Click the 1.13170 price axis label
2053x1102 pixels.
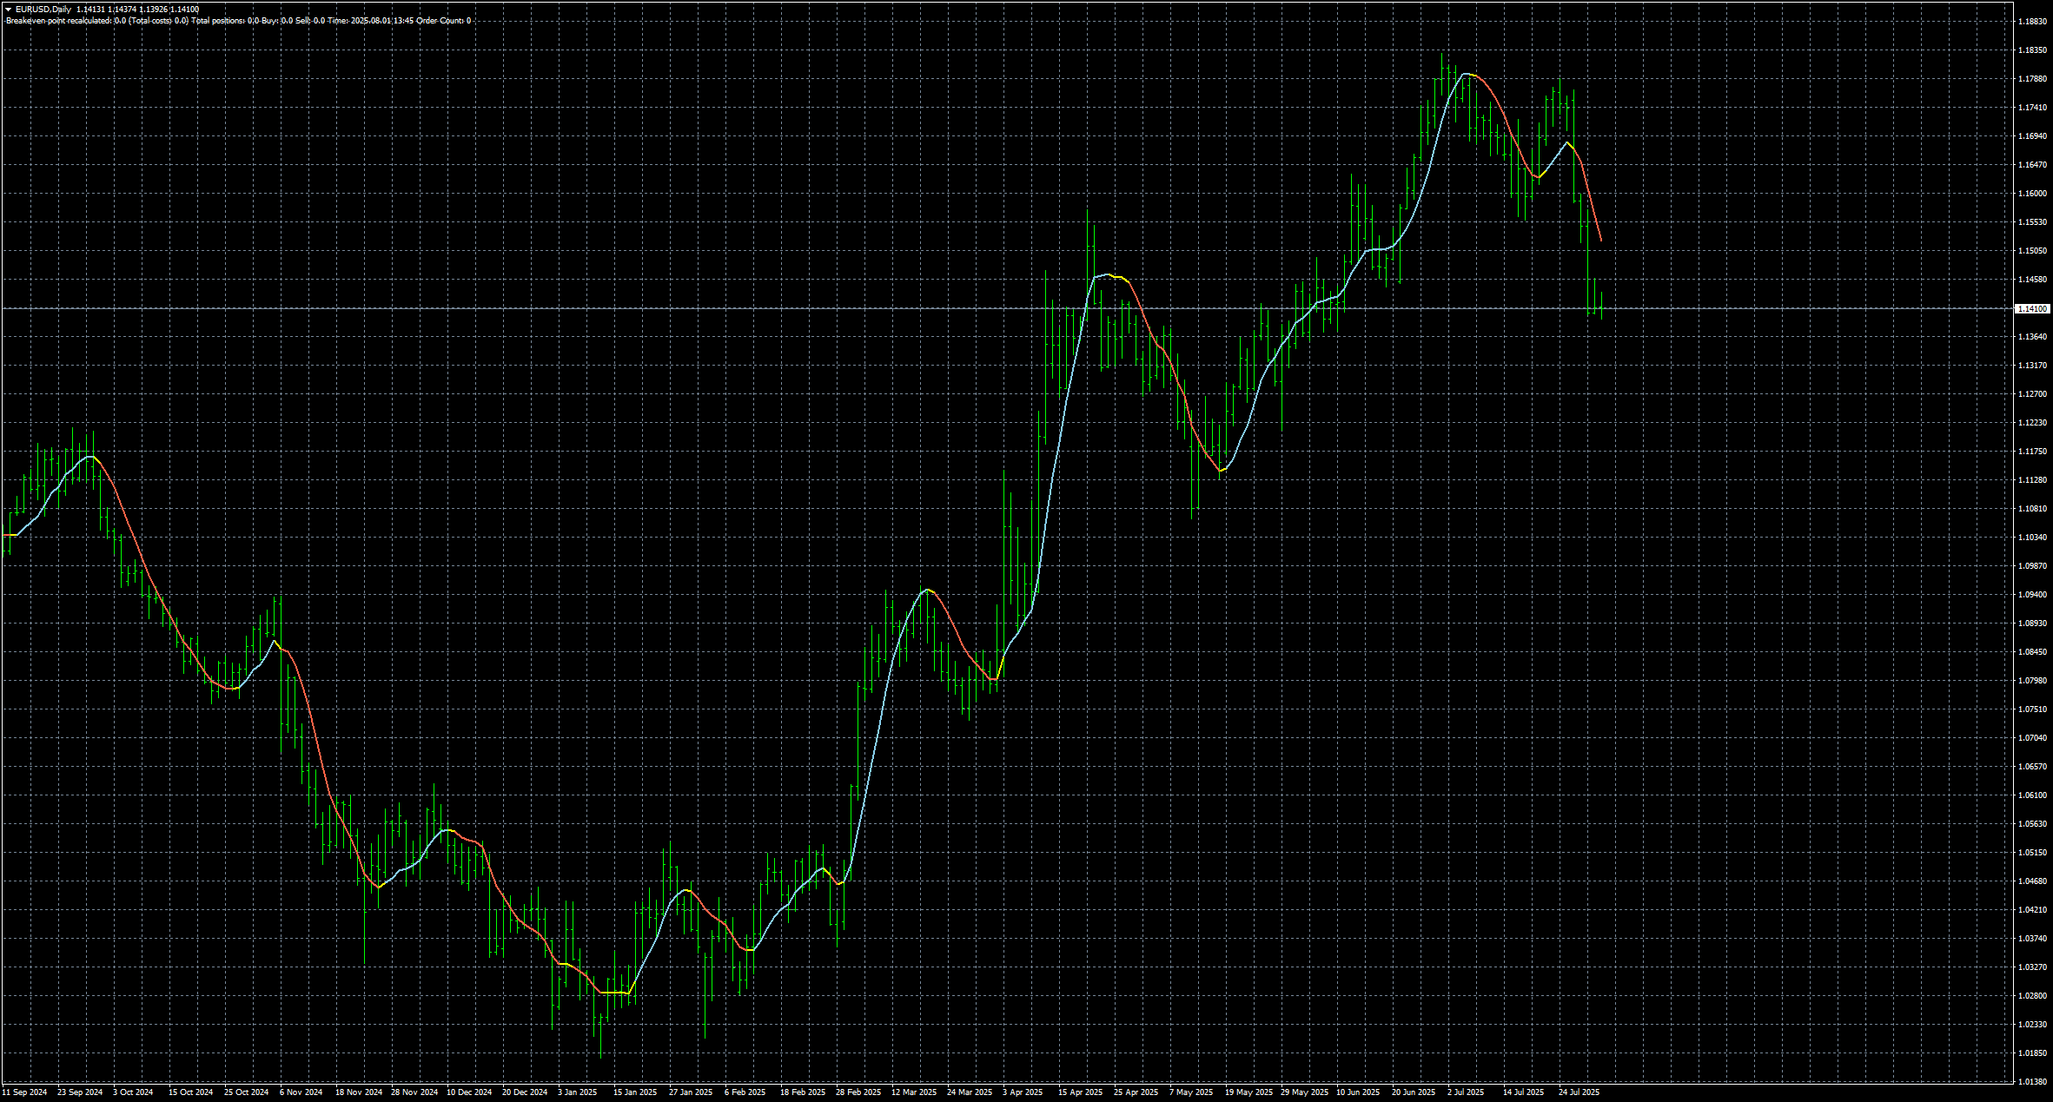tap(2032, 366)
